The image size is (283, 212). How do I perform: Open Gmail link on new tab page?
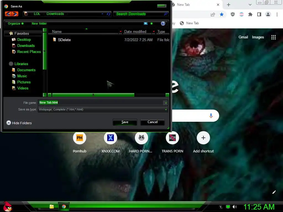[x=243, y=37]
